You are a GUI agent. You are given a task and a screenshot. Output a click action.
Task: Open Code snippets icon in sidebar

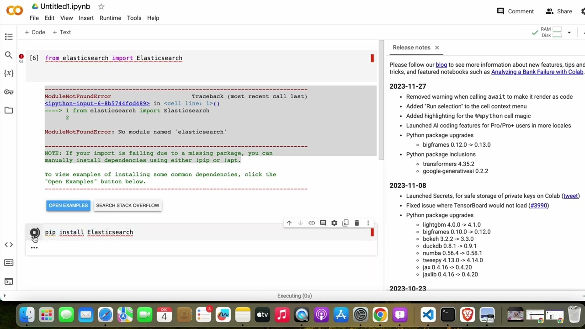click(9, 244)
